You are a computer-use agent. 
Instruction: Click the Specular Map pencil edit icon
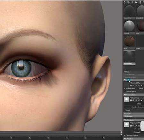136,126
